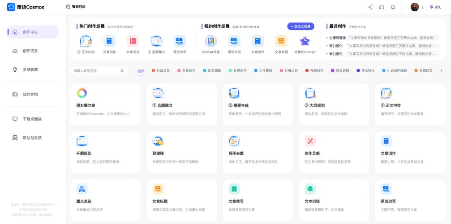
Task: Open notifications bell icon
Action: pos(393,7)
